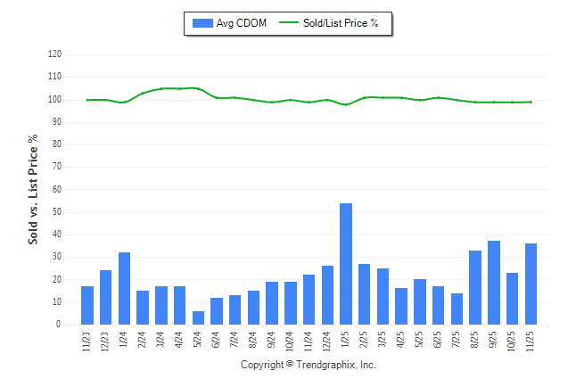Viewport: 576px width, 387px height.
Task: Click the 120 y-axis value label
Action: coord(54,54)
